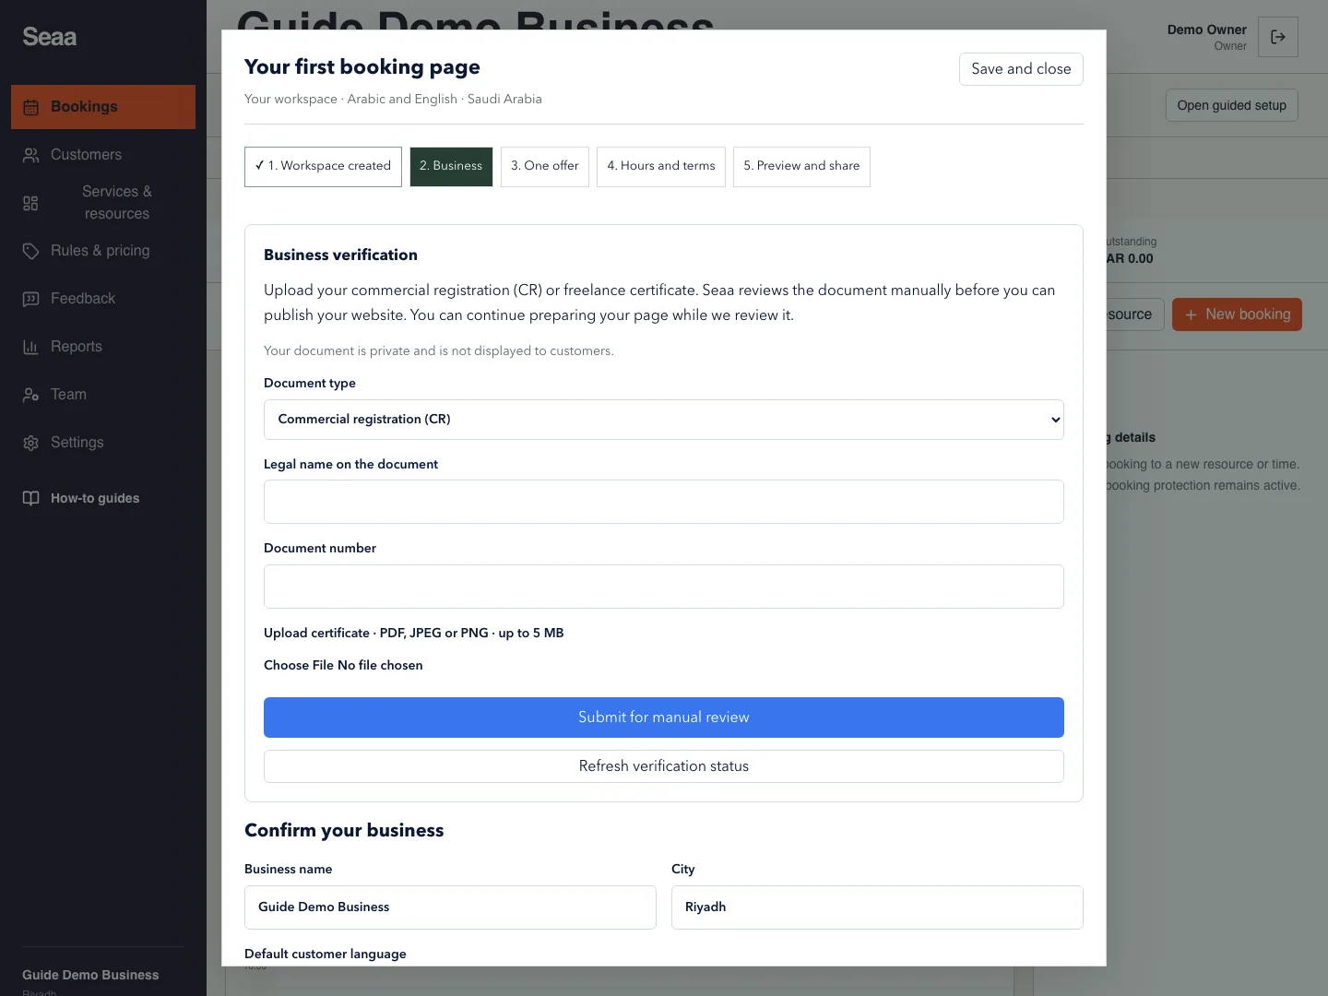Click the Settings gear icon
This screenshot has width=1328, height=996.
tap(30, 443)
